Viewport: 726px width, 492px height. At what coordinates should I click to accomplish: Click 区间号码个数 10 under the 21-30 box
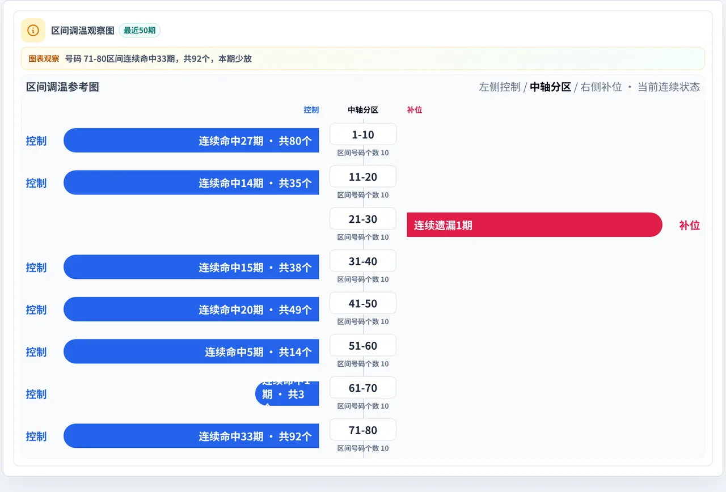[363, 237]
